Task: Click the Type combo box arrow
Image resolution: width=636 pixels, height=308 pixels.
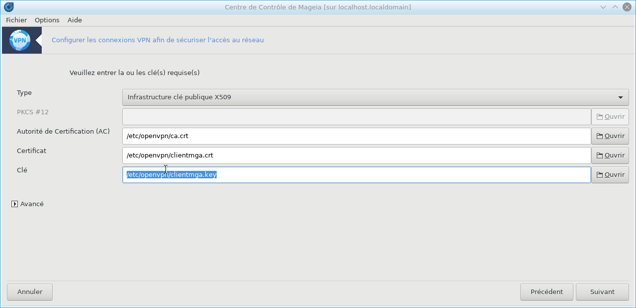Action: tap(620, 97)
